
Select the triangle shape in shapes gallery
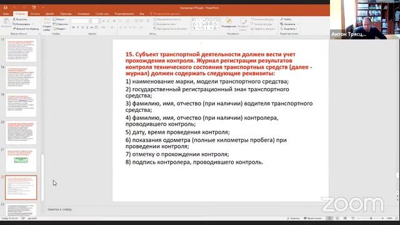pos(194,24)
